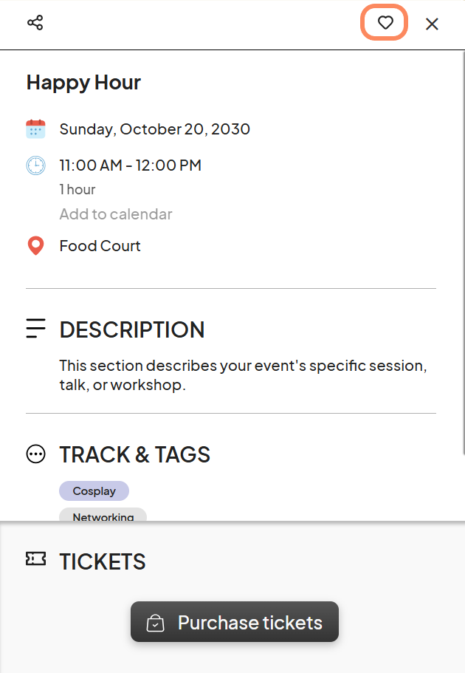Click the clock time icon
Screen dimensions: 465x673
(x=35, y=165)
